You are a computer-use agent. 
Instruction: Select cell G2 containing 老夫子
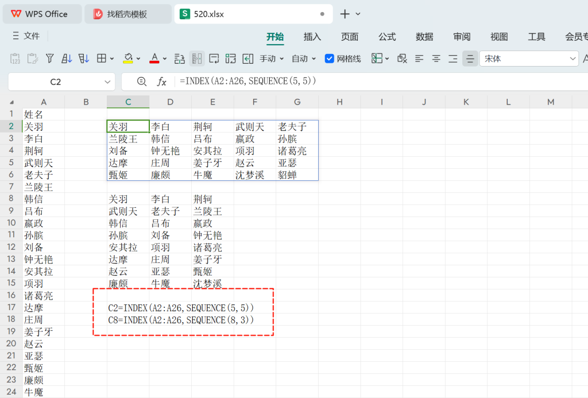click(297, 126)
